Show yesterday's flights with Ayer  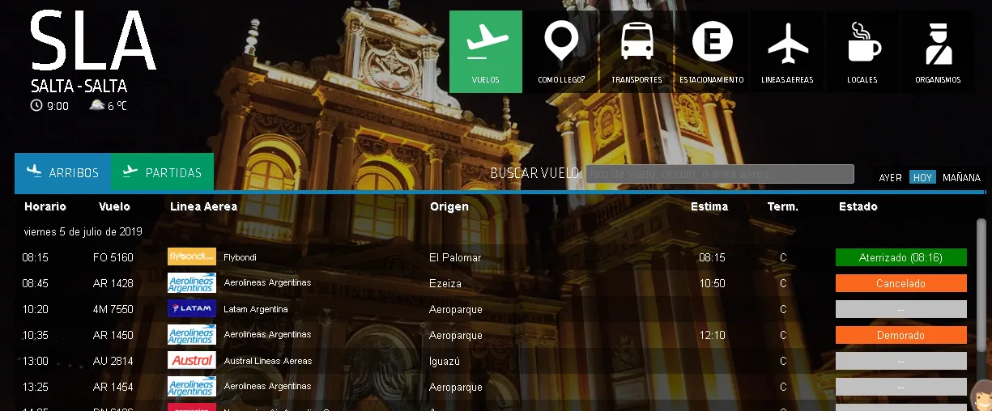(890, 178)
